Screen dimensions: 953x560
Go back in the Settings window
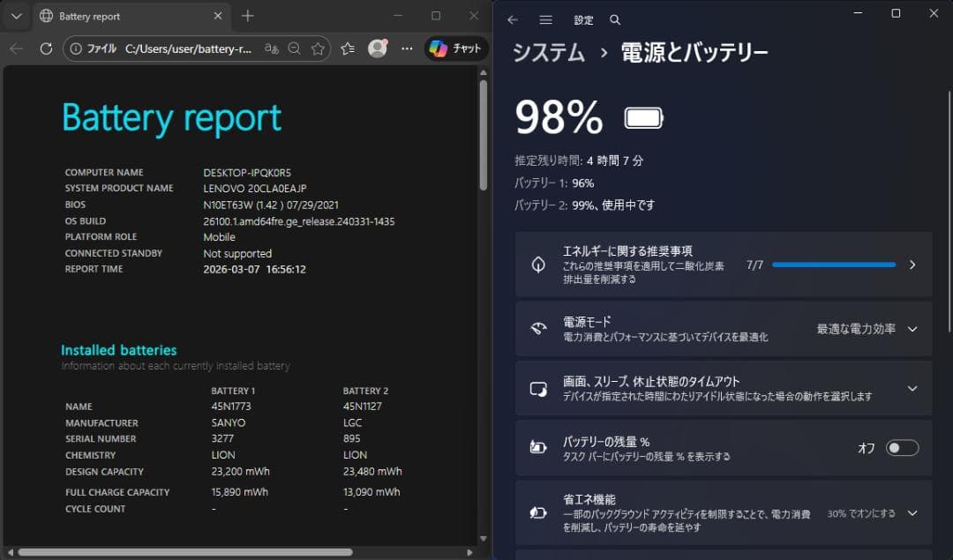pyautogui.click(x=513, y=20)
